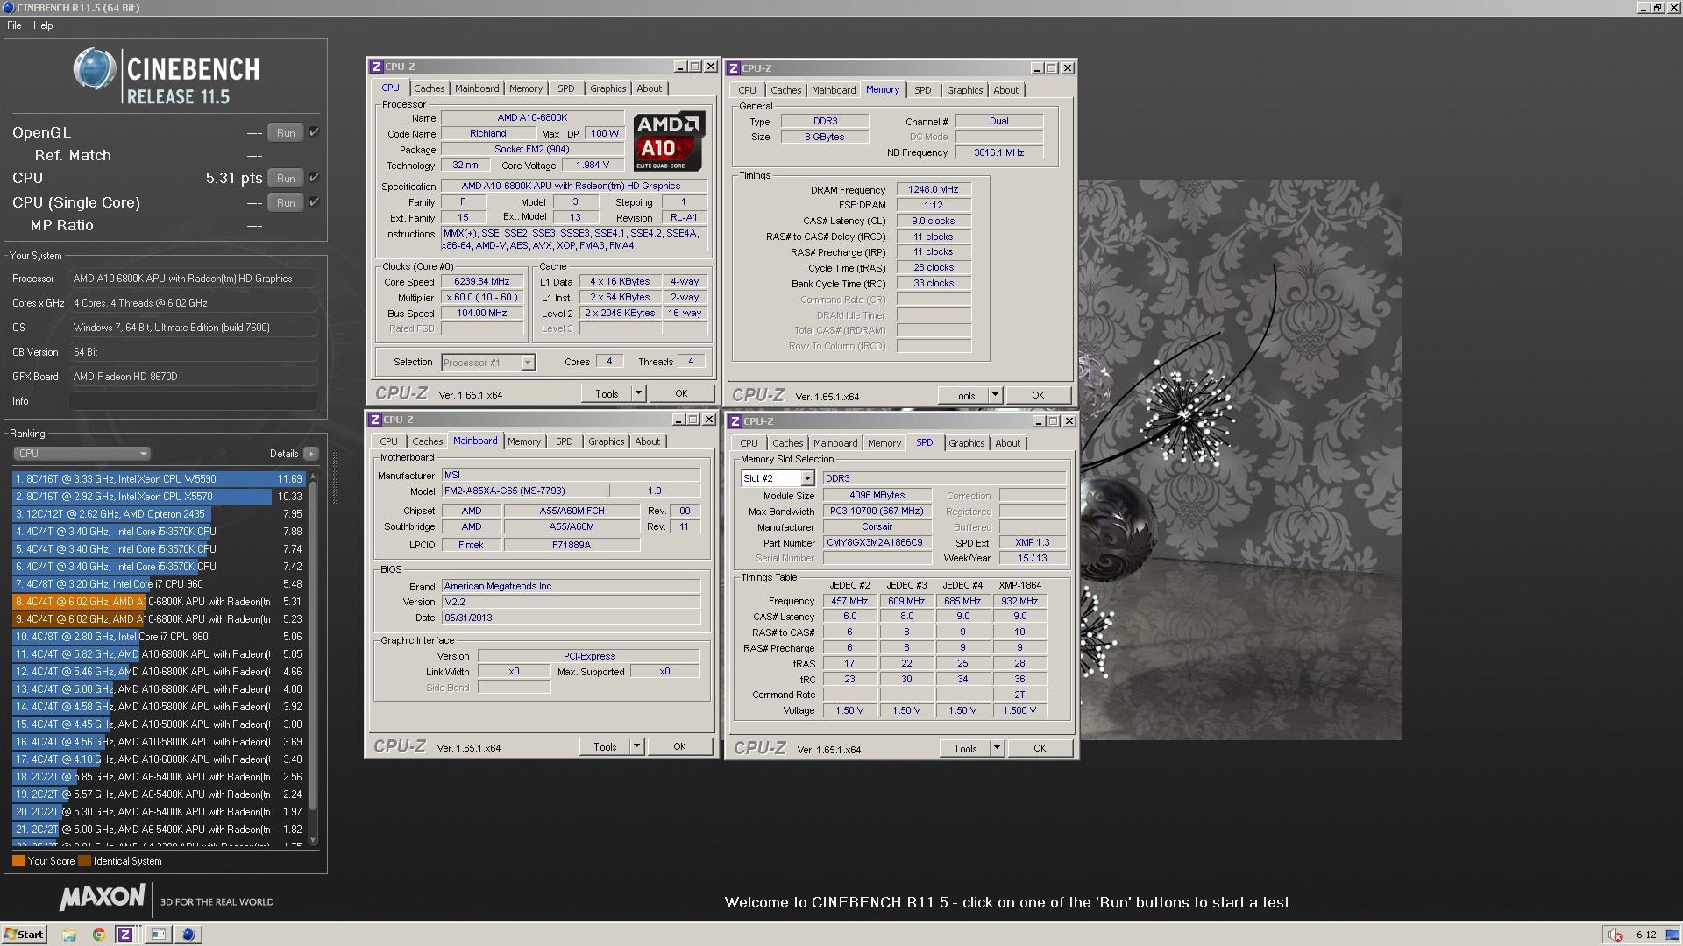Open the Help menu in Cinebench
Screen dimensions: 1683x946
[43, 25]
